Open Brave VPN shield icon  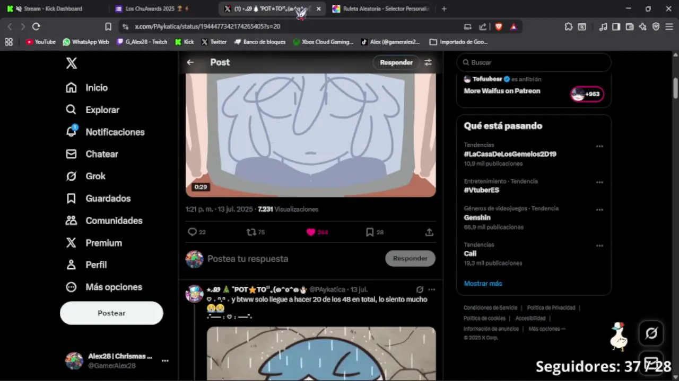(656, 26)
